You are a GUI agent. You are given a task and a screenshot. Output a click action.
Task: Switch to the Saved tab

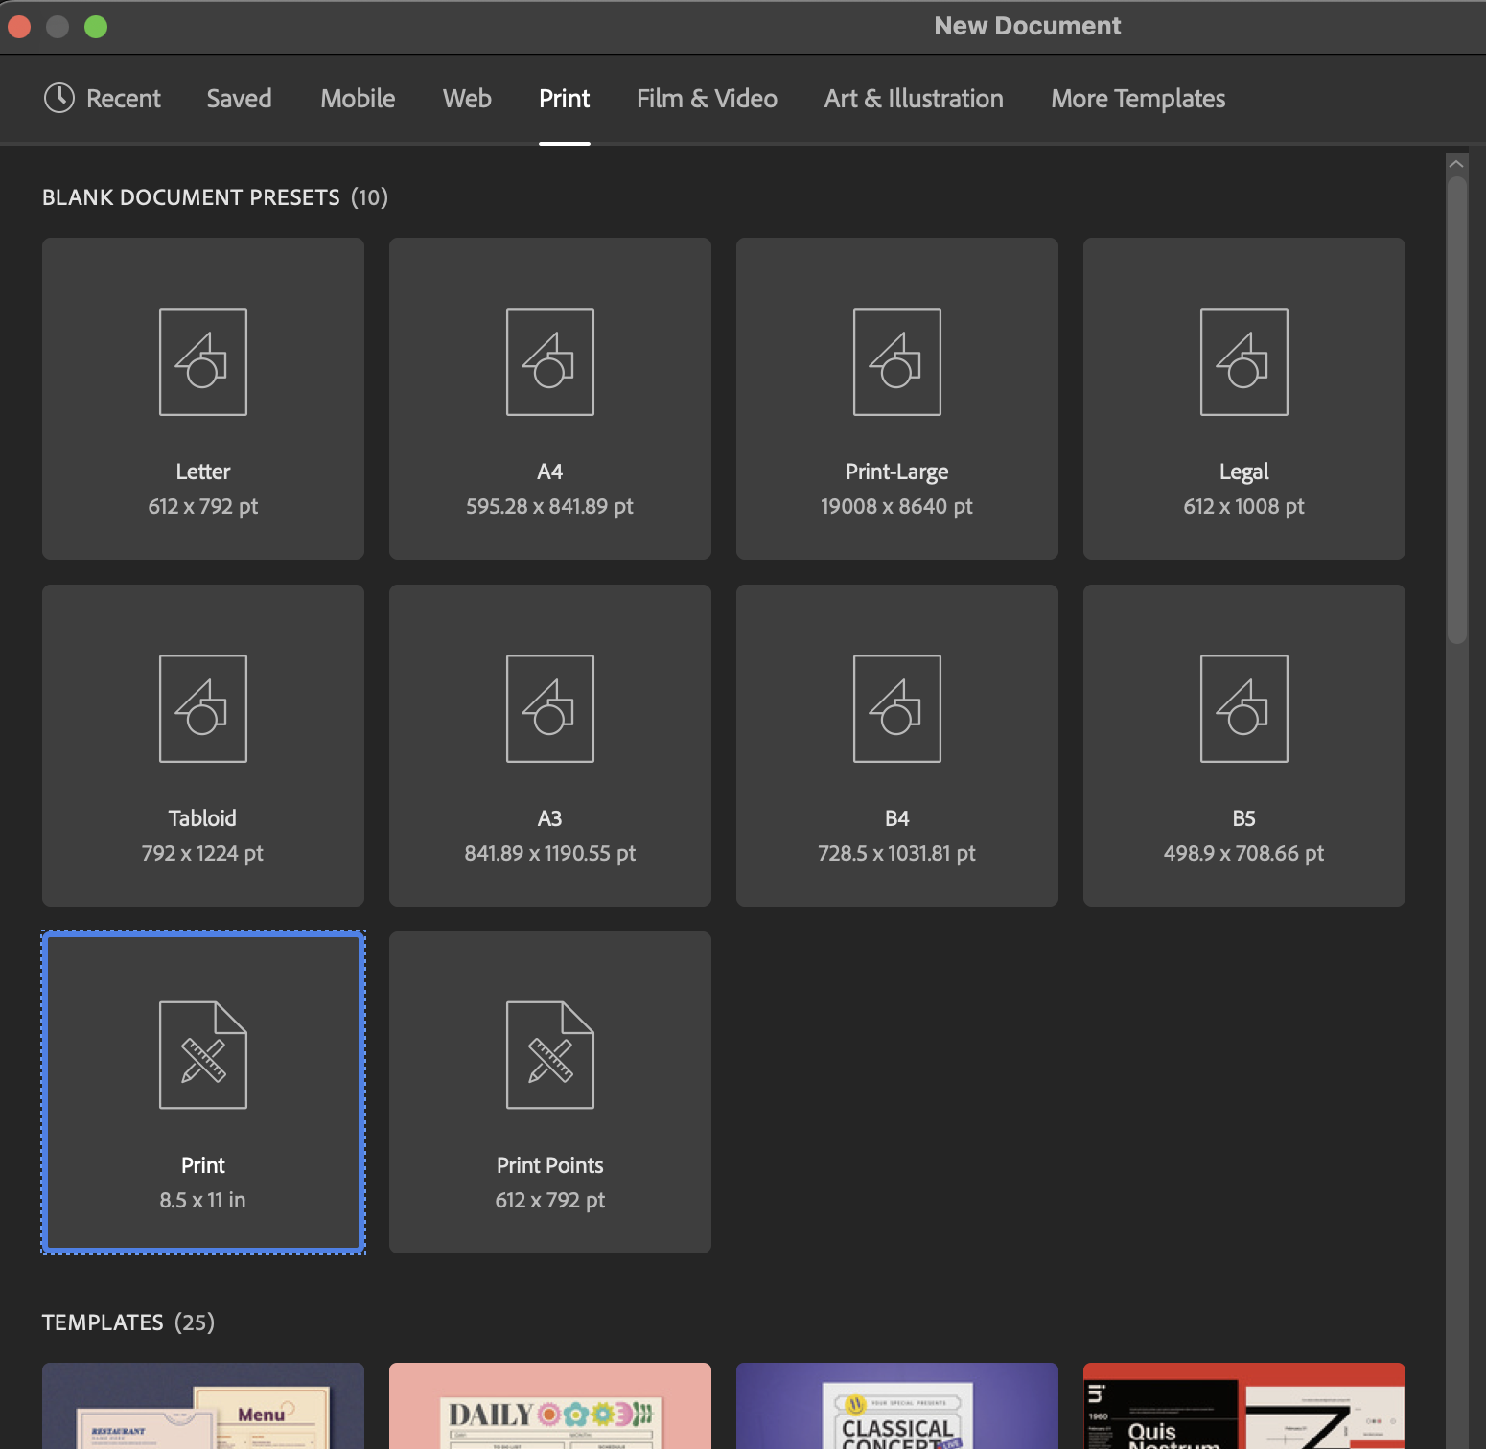pos(239,99)
